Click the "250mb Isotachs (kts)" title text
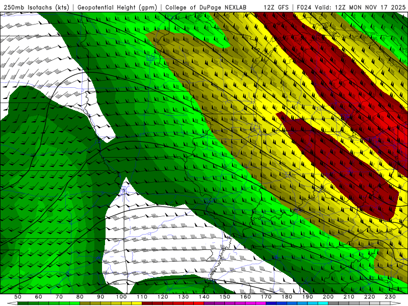The image size is (408, 306). (x=36, y=7)
